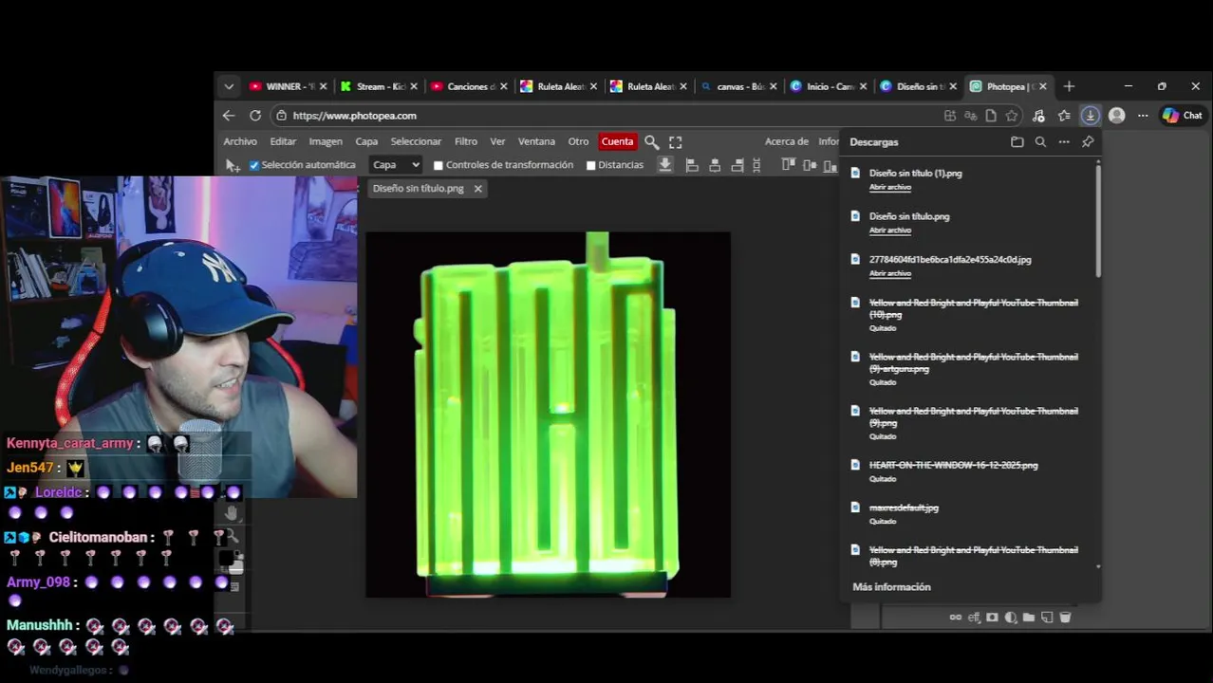1213x683 pixels.
Task: Click Abrir archivo under Diseño sin título (1).png
Action: (x=890, y=187)
